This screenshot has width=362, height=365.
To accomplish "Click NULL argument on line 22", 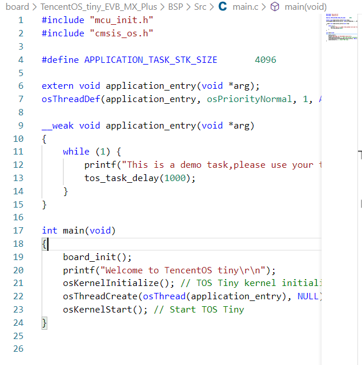I will (308, 296).
